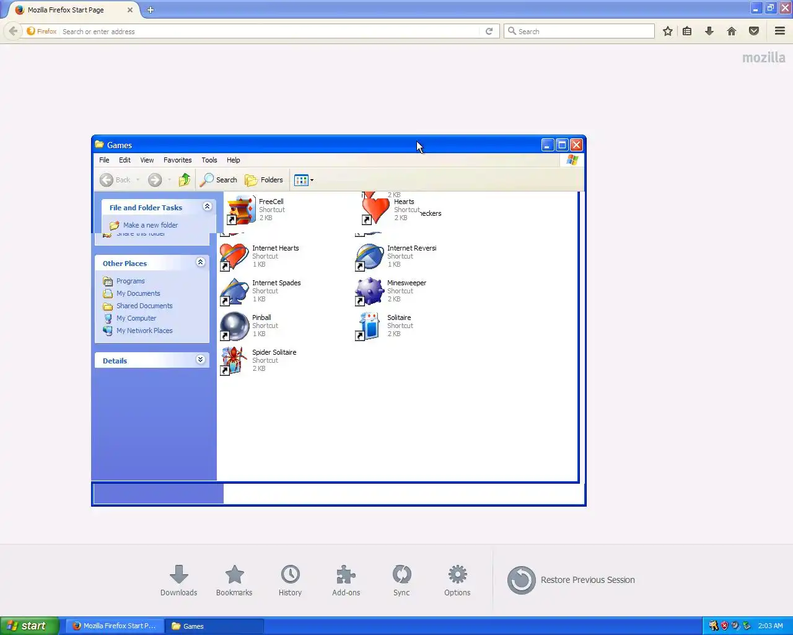Click Make a new folder link
This screenshot has height=635, width=793.
(151, 225)
